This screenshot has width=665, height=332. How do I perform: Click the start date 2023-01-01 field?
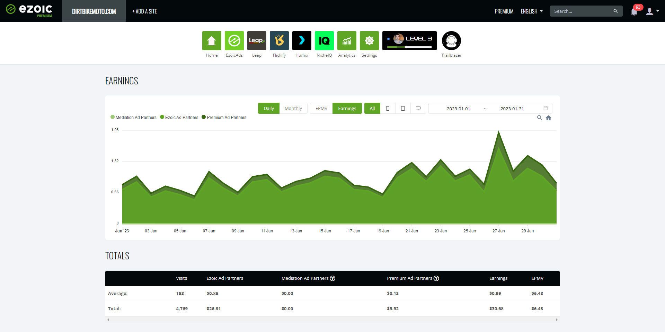coord(458,109)
